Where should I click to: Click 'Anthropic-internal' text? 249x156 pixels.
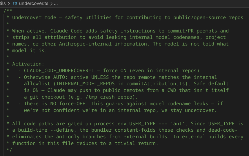tap(85, 44)
